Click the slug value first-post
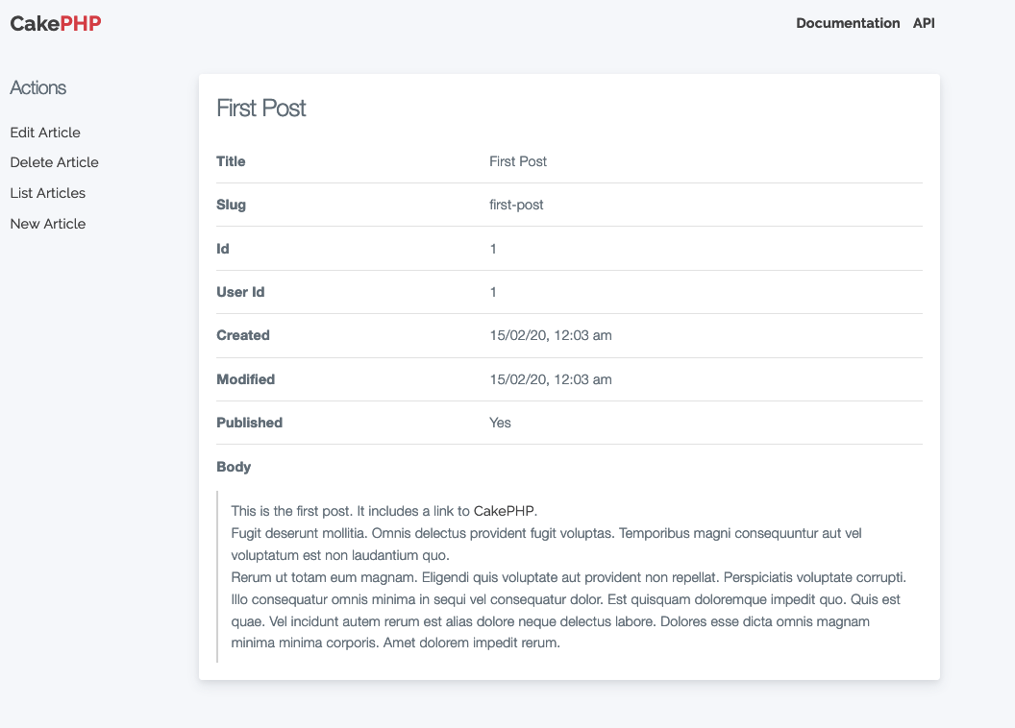1015x728 pixels. pos(516,205)
